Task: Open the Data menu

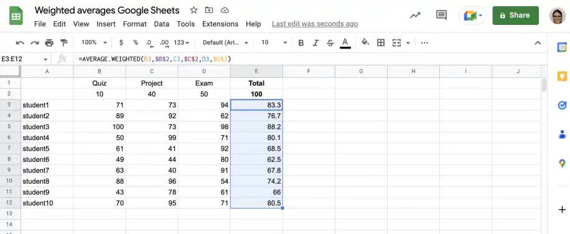Action: (x=161, y=24)
